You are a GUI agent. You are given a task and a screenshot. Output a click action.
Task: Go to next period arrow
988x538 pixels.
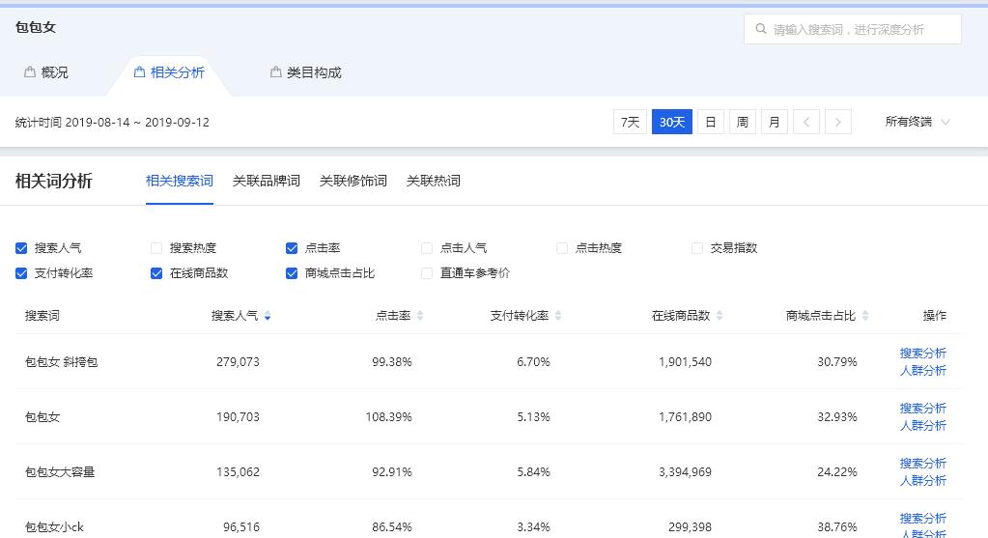pyautogui.click(x=838, y=122)
